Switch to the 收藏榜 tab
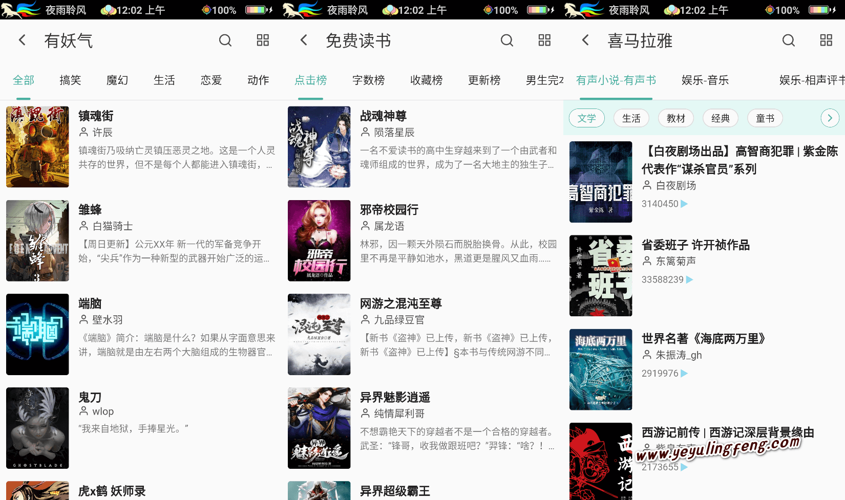Screen dimensions: 845x500 coord(426,80)
